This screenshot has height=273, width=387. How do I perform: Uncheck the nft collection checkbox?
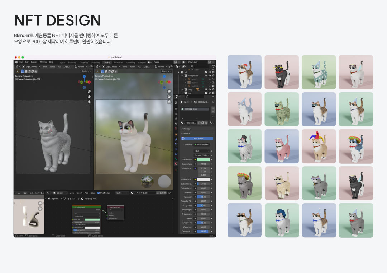click(x=206, y=72)
